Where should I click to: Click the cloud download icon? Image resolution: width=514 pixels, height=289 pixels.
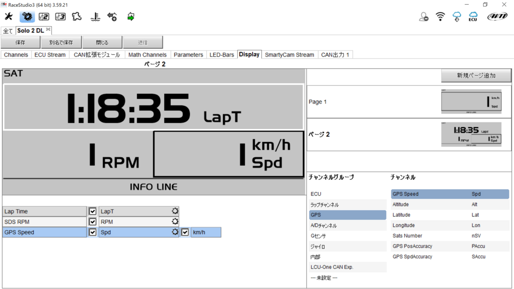point(457,17)
